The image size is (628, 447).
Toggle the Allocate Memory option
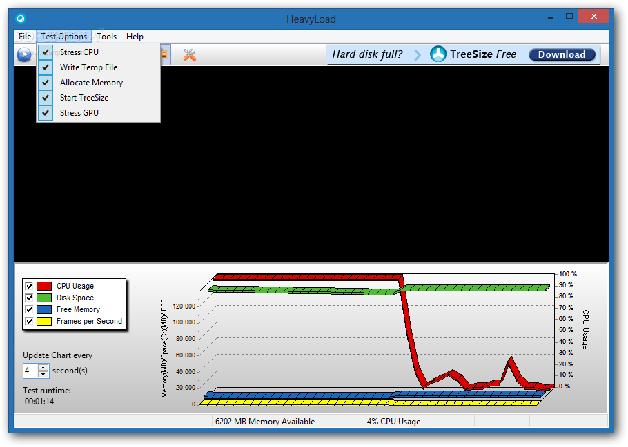point(99,83)
